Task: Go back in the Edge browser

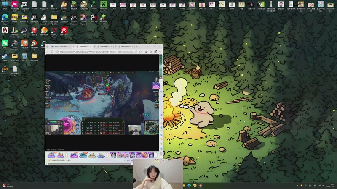Action: 48,52
